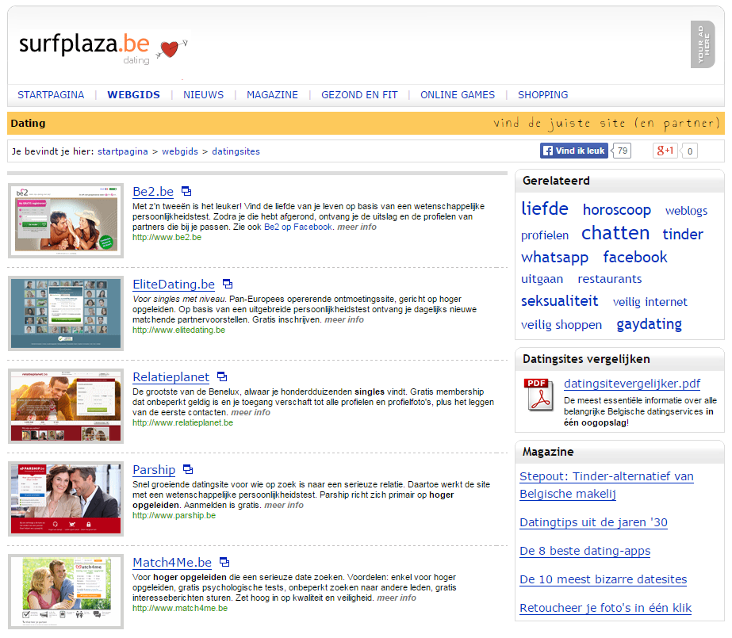This screenshot has height=638, width=732.
Task: Open the STARTPAGINA menu item
Action: [x=51, y=94]
